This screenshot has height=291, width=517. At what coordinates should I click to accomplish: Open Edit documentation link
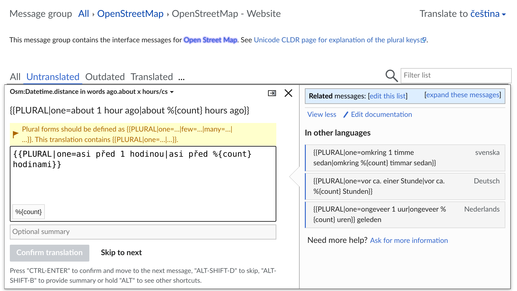(x=381, y=114)
